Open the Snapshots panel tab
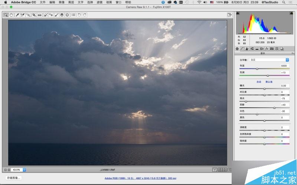Viewport: 297px width, 185px height. [x=282, y=49]
